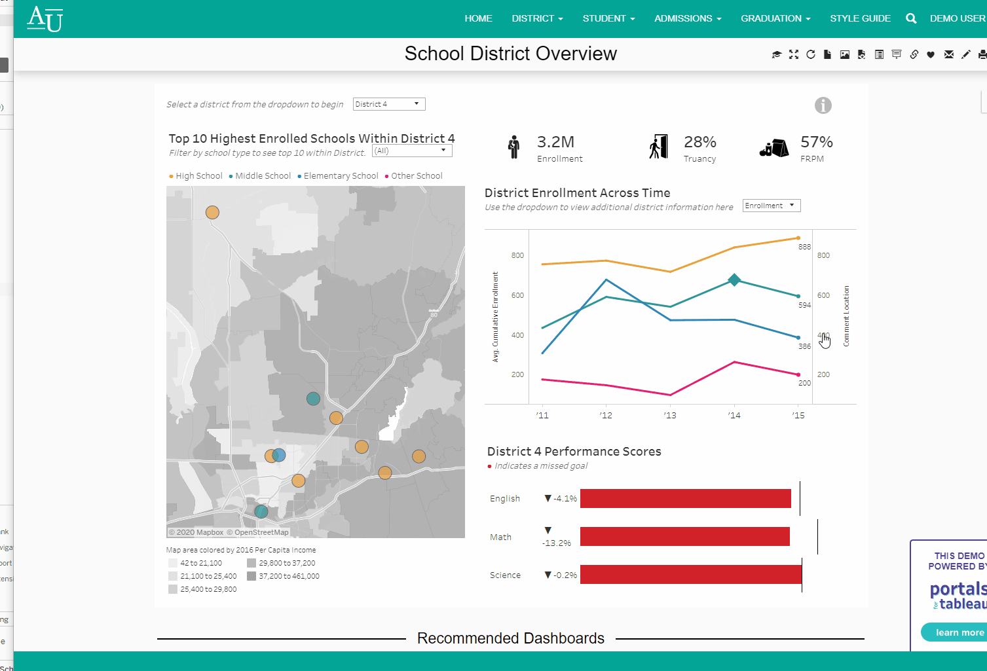Click the fullscreen expand icon
Viewport: 987px width, 671px height.
point(794,54)
